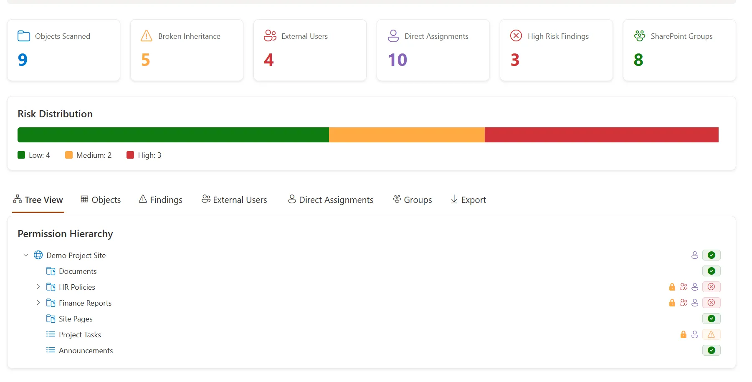Image resolution: width=752 pixels, height=382 pixels.
Task: Open the Objects tab
Action: (x=101, y=200)
